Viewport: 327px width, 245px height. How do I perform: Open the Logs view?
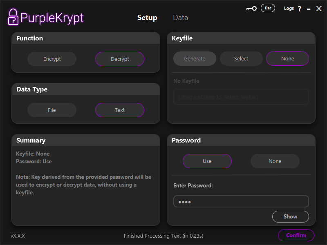(x=289, y=8)
